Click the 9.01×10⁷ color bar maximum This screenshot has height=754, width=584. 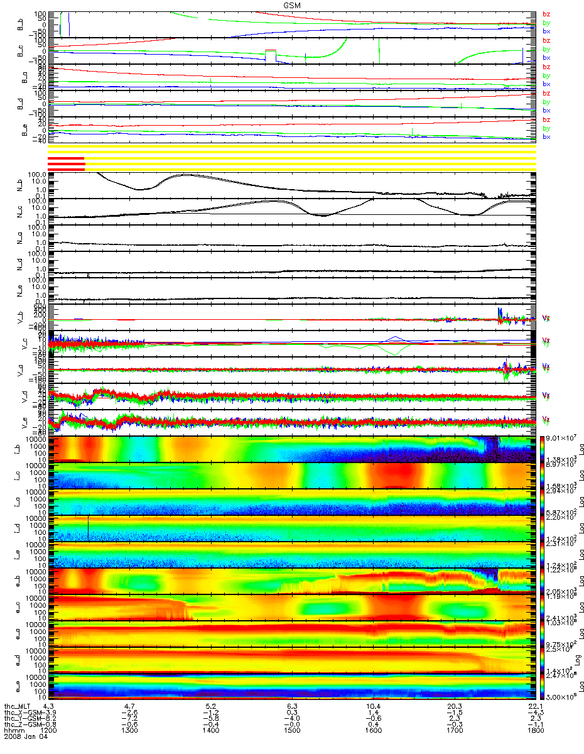pyautogui.click(x=560, y=439)
